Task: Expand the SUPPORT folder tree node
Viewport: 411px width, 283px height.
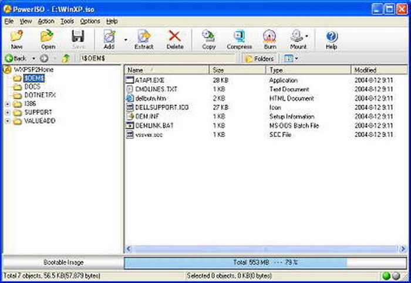Action: pos(8,112)
